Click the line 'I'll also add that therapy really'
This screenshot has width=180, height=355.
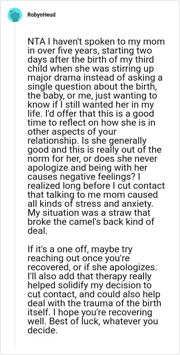tap(90, 276)
